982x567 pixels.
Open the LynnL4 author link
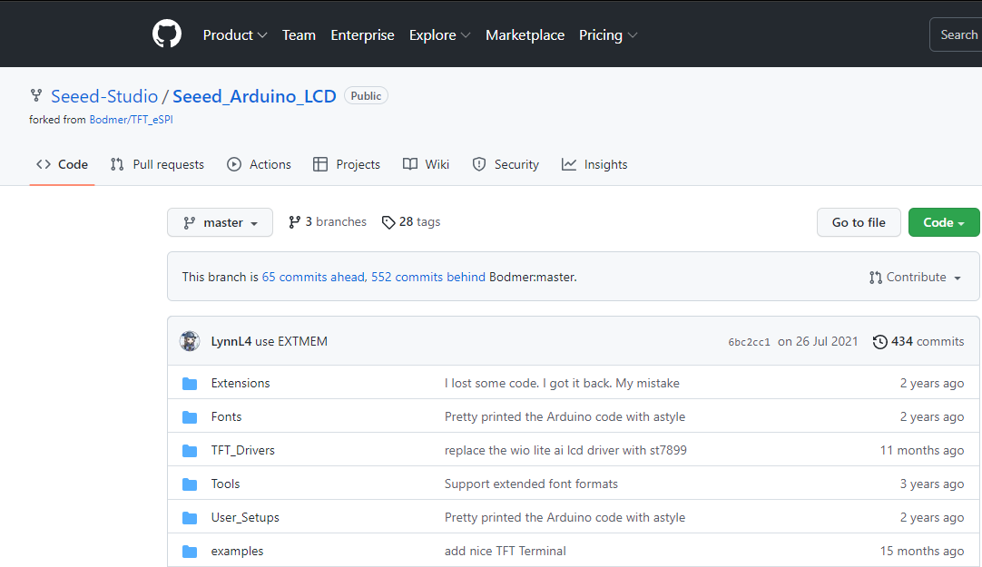tap(231, 342)
